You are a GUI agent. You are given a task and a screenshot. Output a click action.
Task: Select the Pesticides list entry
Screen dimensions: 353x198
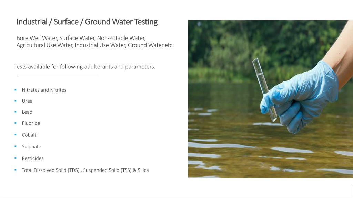click(33, 158)
